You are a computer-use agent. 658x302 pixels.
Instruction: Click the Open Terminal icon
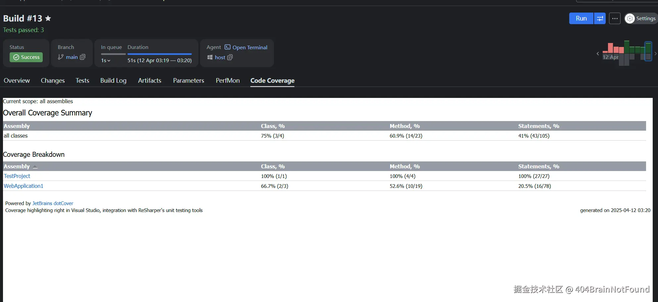pos(228,47)
